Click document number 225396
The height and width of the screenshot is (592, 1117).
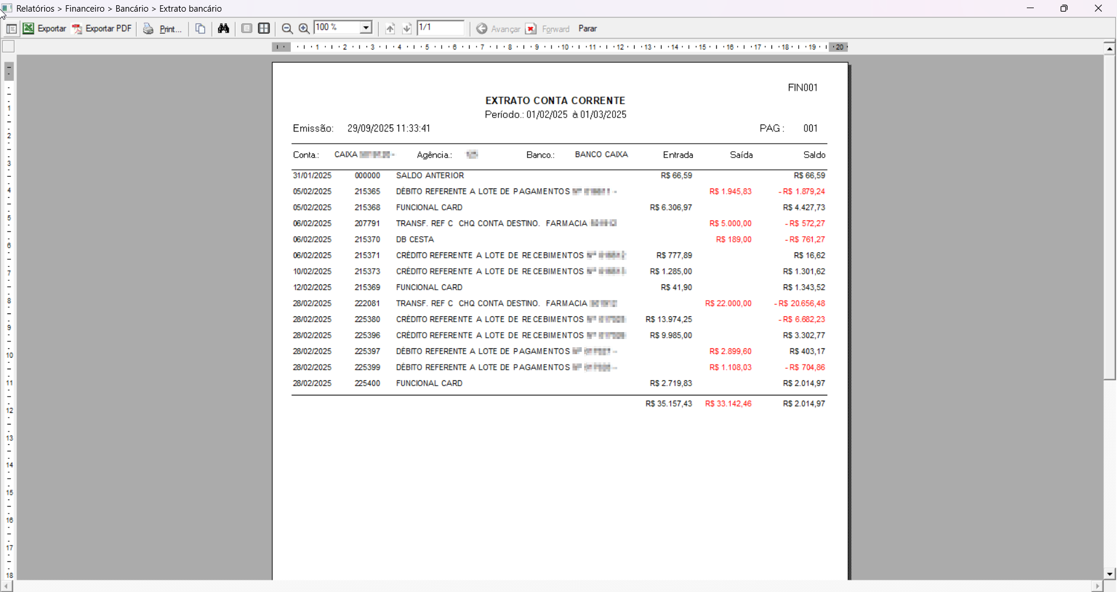368,336
